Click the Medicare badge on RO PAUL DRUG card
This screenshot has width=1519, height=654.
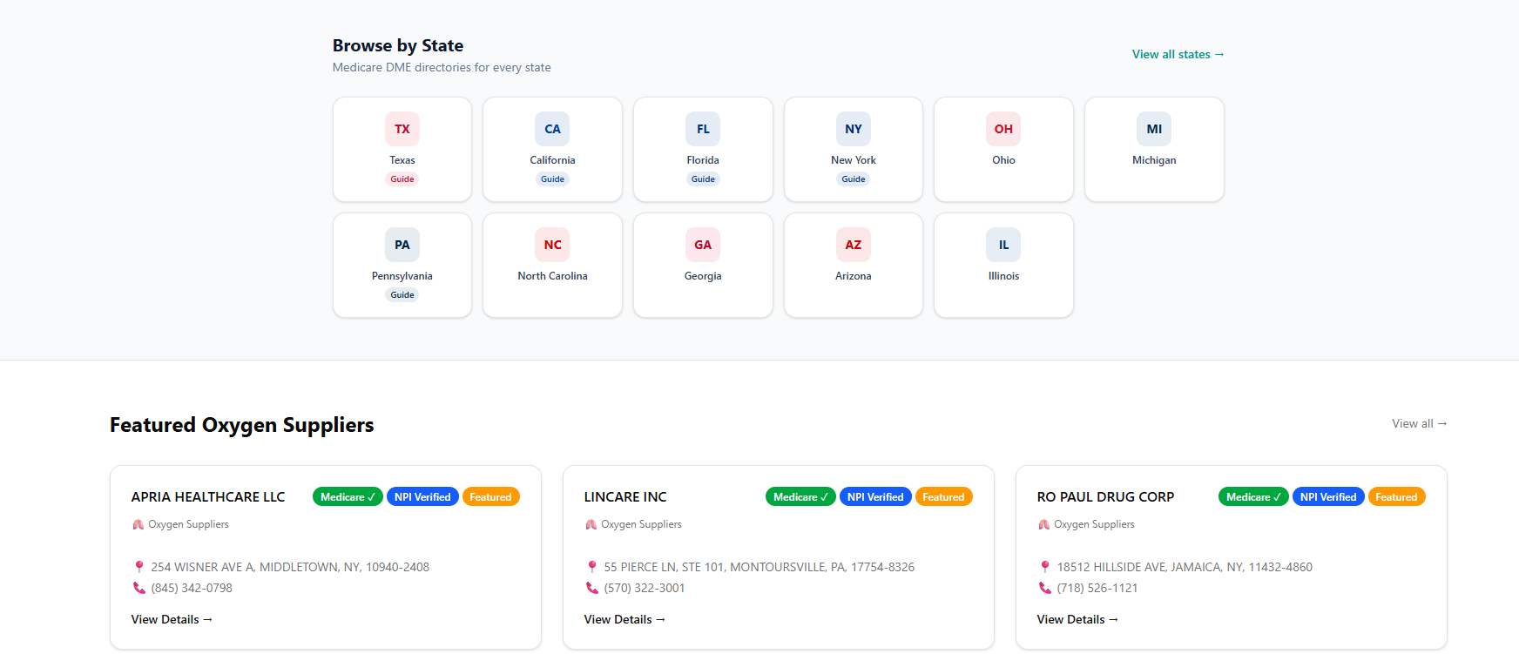click(1253, 496)
